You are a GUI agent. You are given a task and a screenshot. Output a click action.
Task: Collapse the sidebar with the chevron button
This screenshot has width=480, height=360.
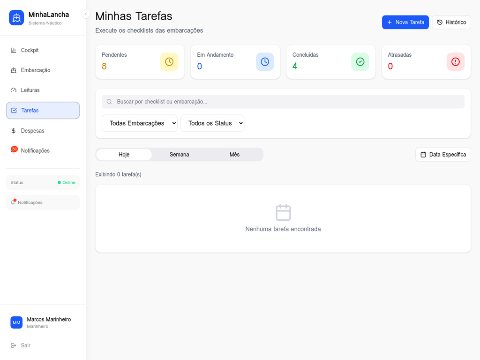tap(86, 14)
